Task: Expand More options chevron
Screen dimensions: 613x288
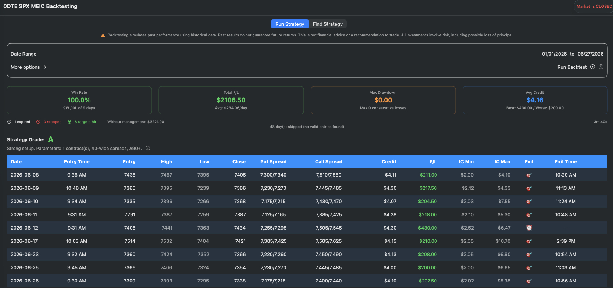Action: [45, 67]
